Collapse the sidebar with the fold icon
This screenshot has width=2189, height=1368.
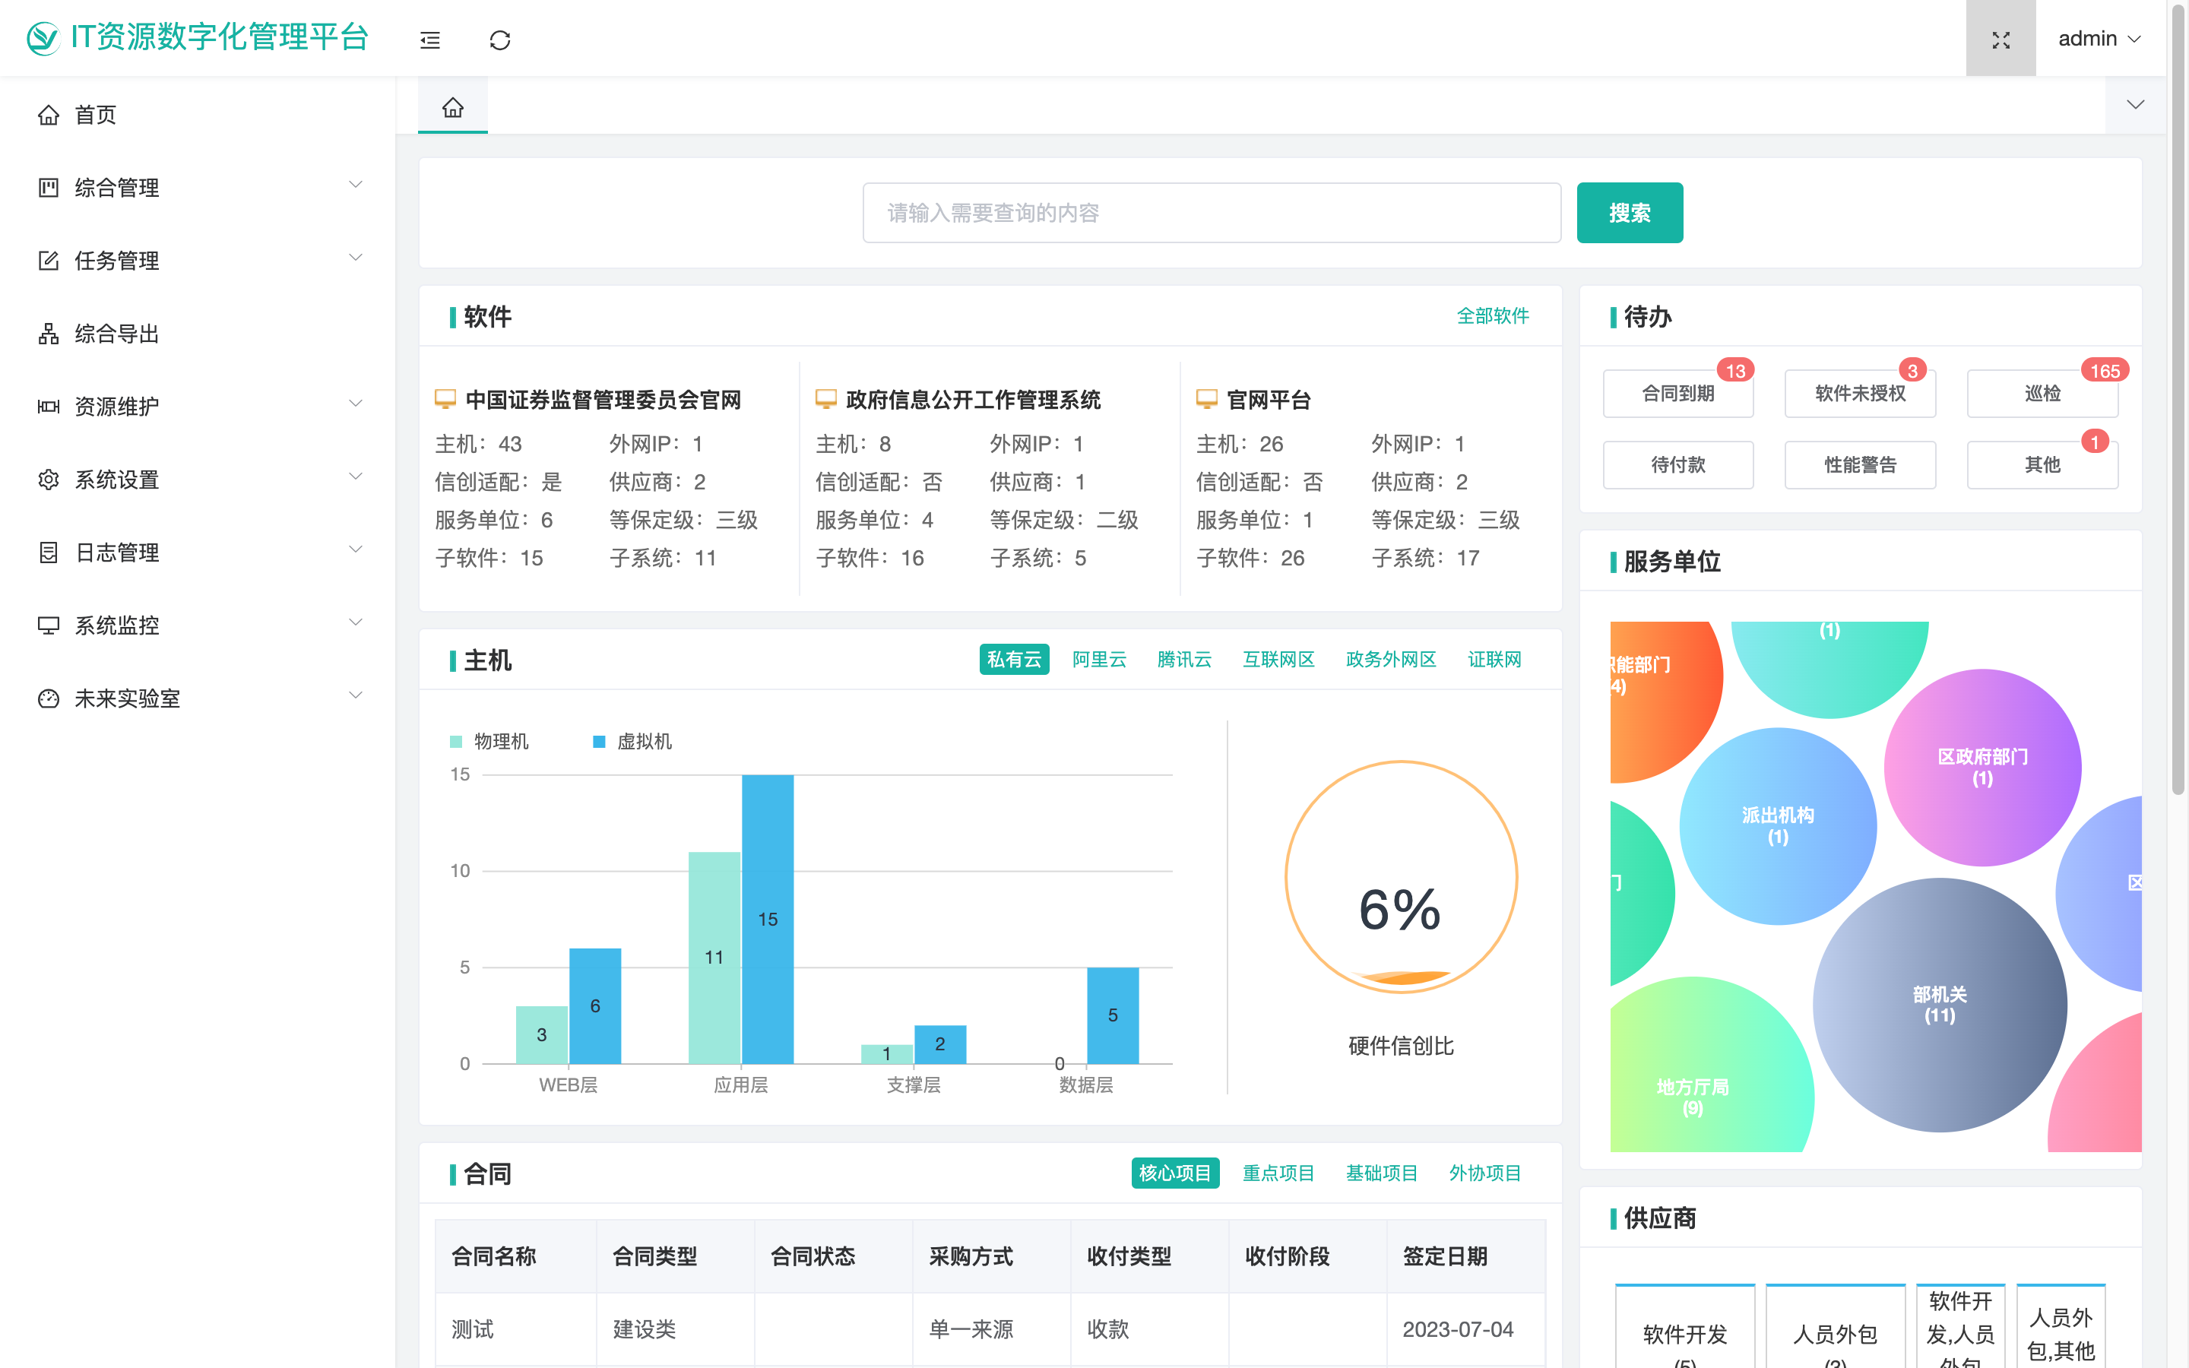coord(429,40)
